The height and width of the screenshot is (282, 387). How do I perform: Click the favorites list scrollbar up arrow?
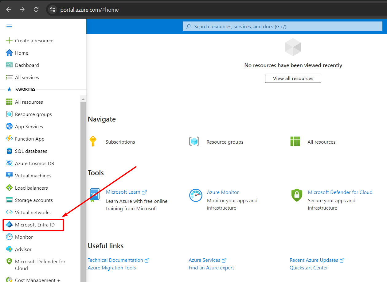coord(83,99)
